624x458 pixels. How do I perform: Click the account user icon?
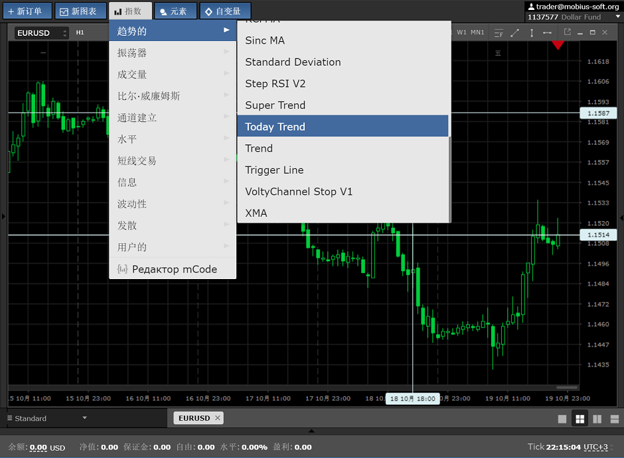tap(531, 7)
